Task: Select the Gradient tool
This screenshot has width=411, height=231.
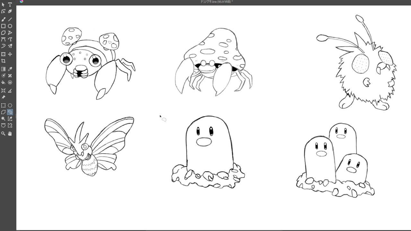Action: coord(3,69)
